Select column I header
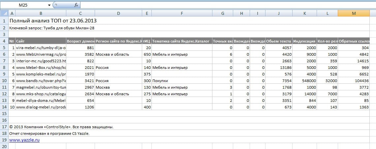 pyautogui.click(x=258, y=14)
